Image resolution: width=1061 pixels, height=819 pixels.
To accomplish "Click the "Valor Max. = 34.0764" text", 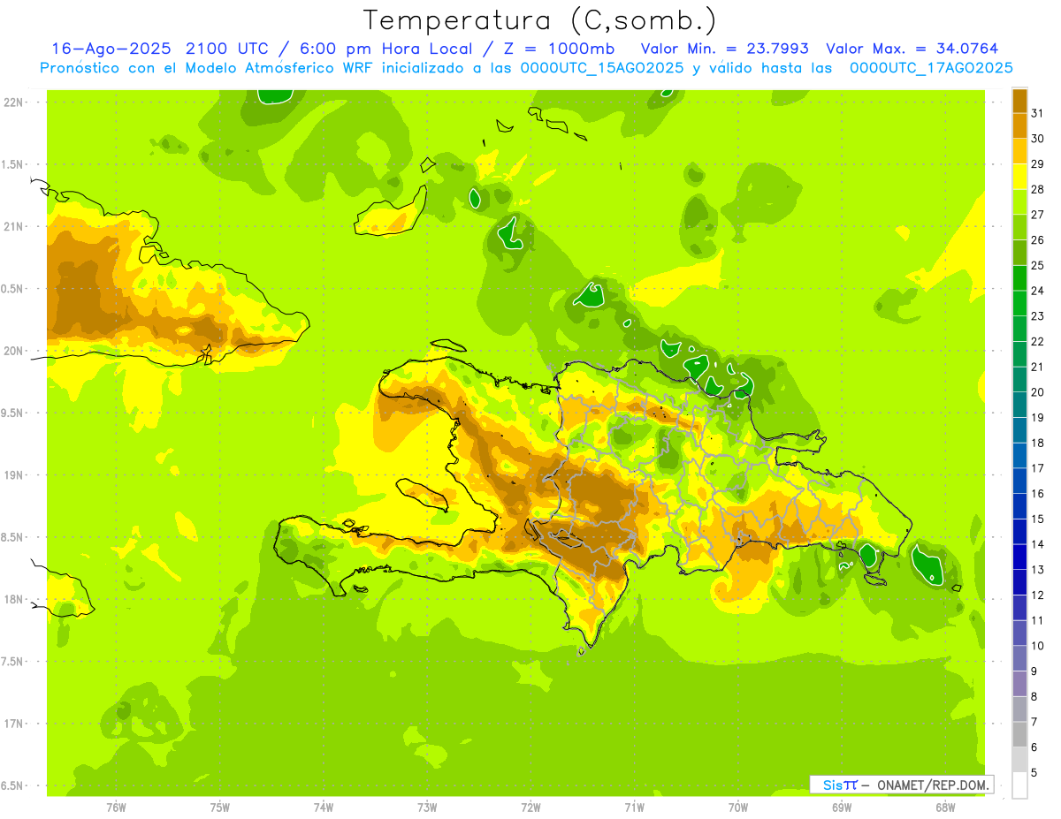I will pyautogui.click(x=912, y=49).
